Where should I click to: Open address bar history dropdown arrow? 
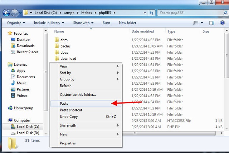click(145, 13)
